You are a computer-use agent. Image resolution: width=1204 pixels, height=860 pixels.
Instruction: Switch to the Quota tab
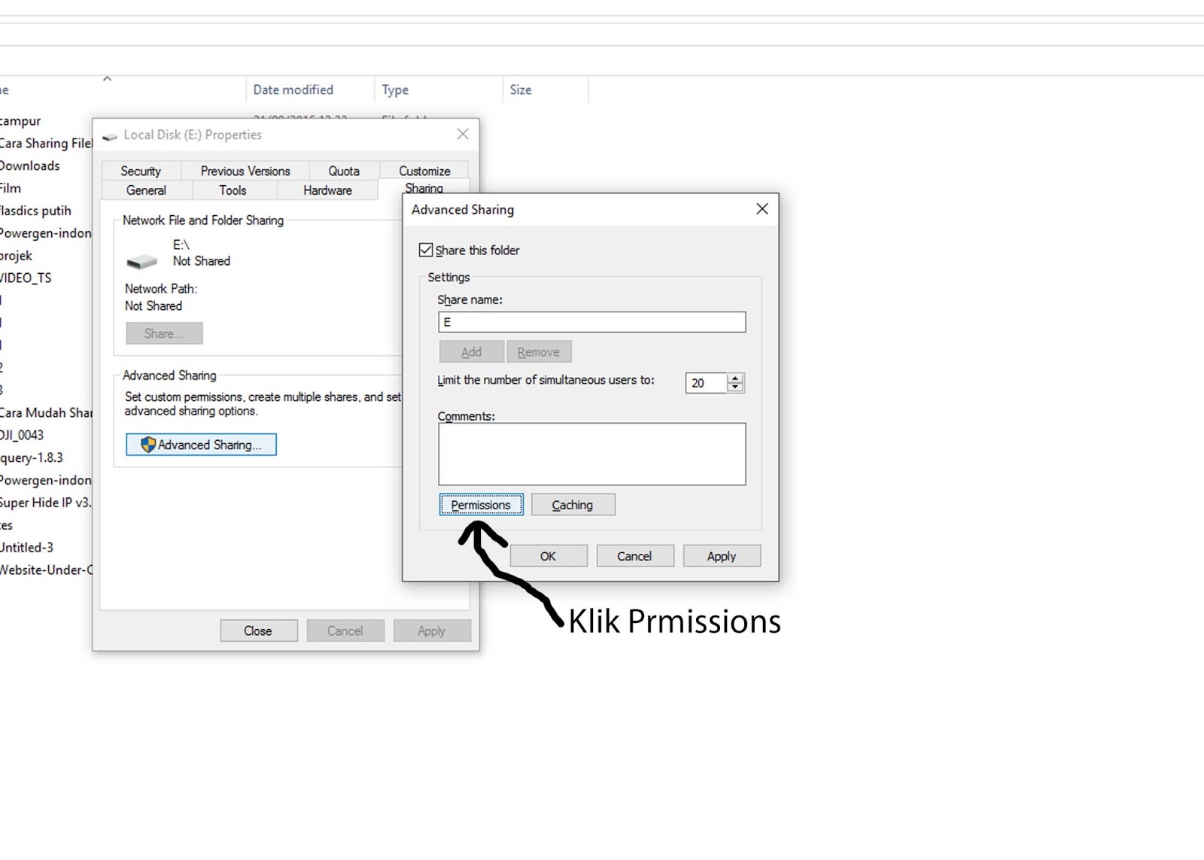[344, 170]
